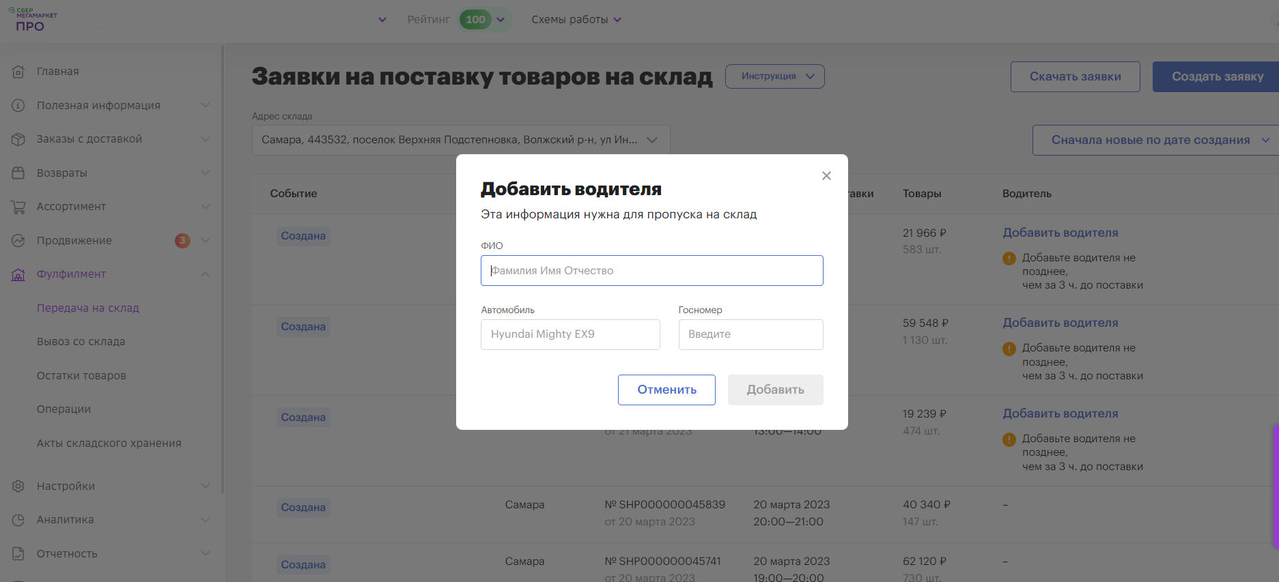Open the Схемы работы dropdown
The image size is (1279, 582).
(x=576, y=20)
